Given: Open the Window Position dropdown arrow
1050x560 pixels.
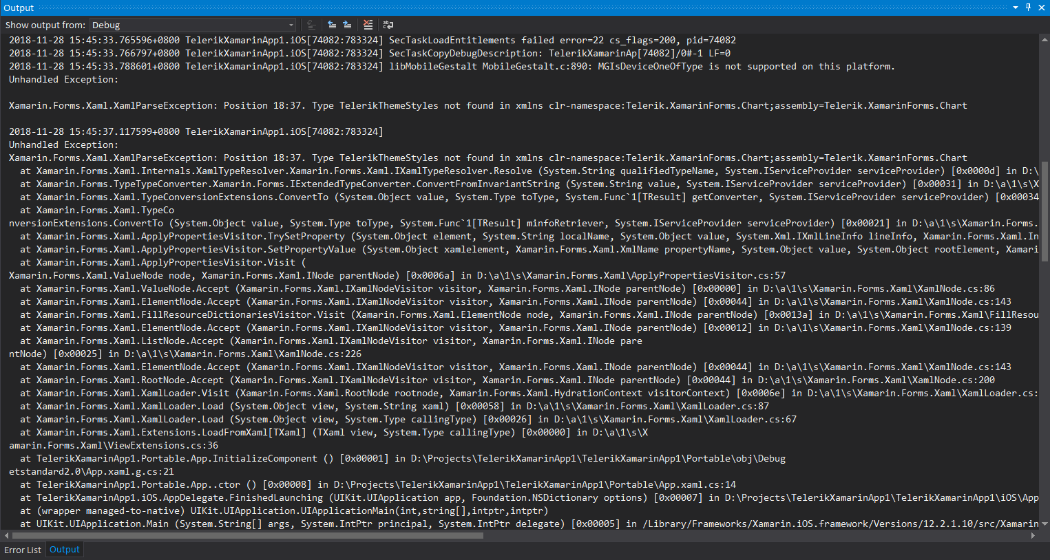Looking at the screenshot, I should (x=1016, y=8).
